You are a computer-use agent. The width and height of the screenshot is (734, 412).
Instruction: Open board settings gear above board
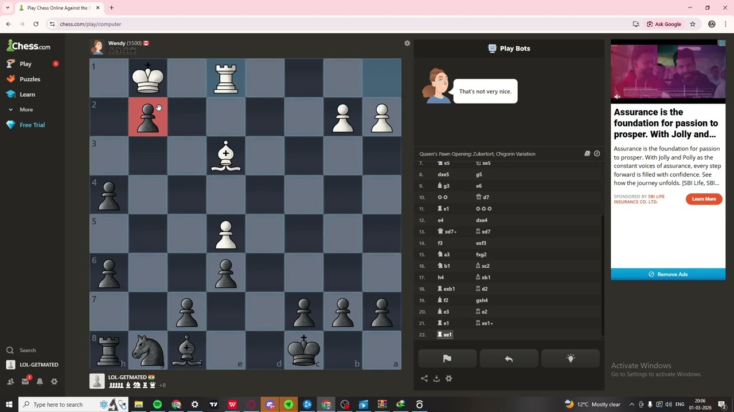click(407, 43)
